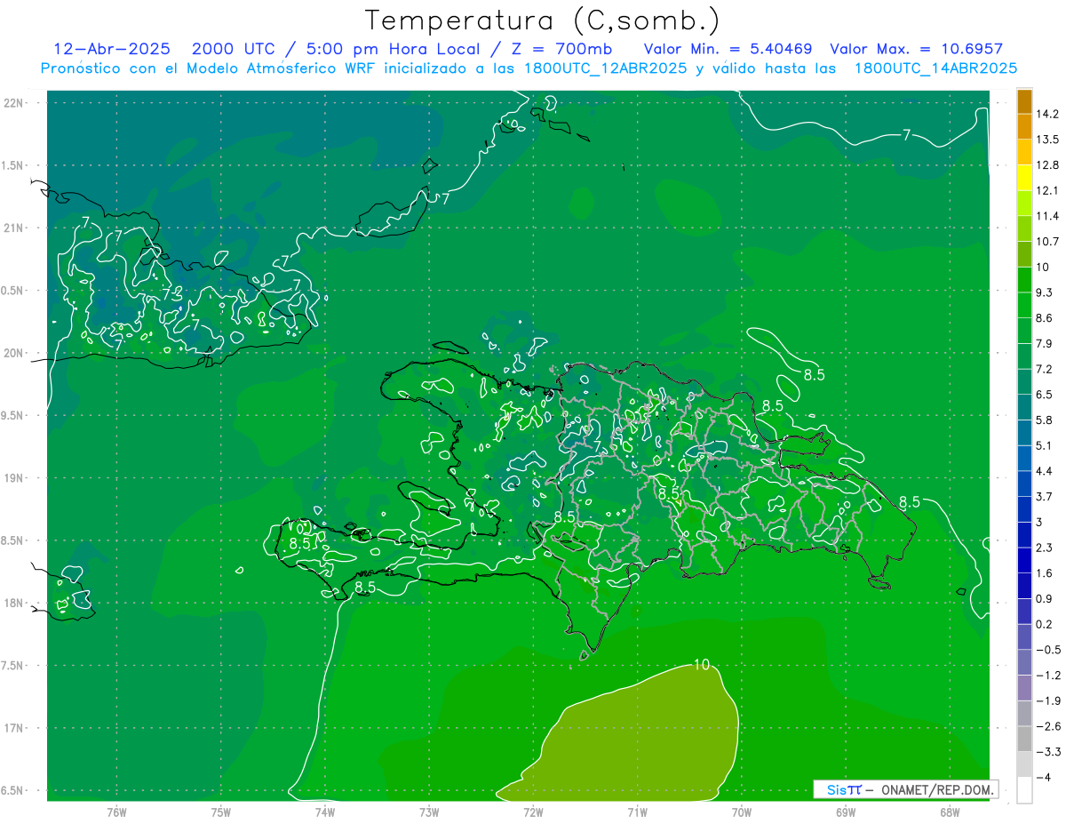This screenshot has height=824, width=1066.
Task: Pick the dark blue swatch between 2.3 and 1.6
Action: (x=1024, y=559)
